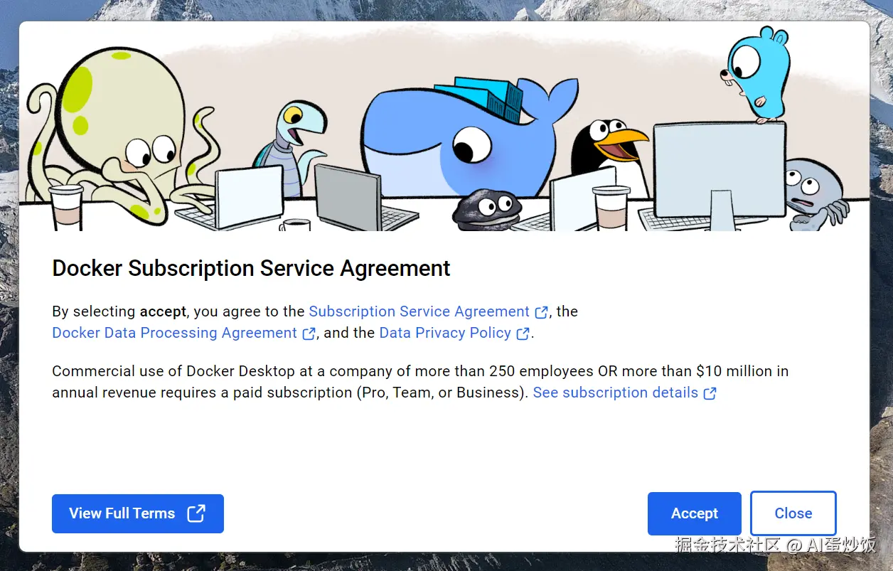
Task: Click the bold word accept in the paragraph
Action: (163, 311)
